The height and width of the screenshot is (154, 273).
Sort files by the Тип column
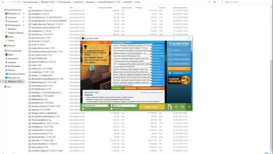pyautogui.click(x=71, y=8)
